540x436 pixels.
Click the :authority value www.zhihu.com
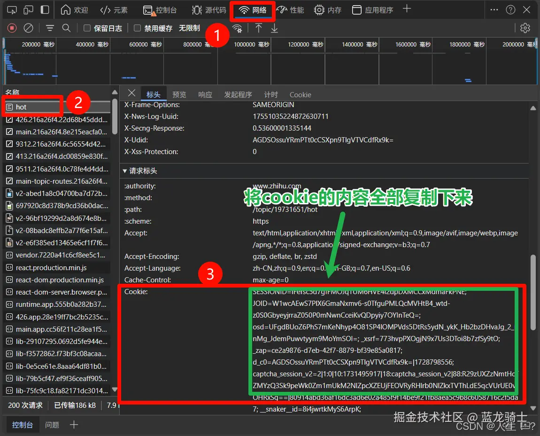277,186
